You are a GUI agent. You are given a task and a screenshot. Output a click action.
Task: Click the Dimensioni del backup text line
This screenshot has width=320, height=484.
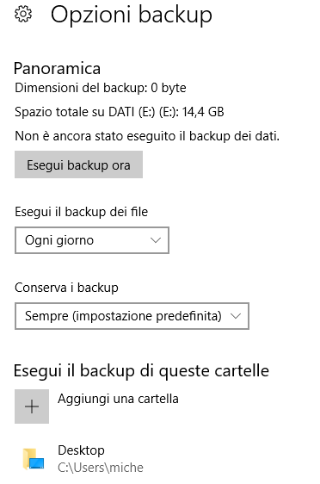101,88
